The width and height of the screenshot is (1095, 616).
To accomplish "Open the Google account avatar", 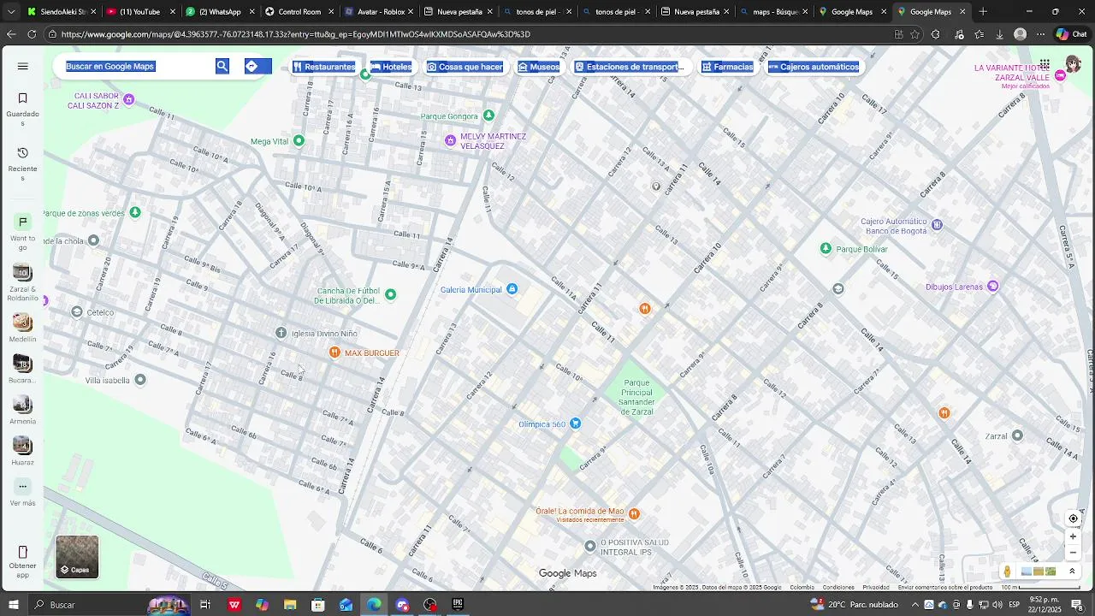I will [1073, 65].
